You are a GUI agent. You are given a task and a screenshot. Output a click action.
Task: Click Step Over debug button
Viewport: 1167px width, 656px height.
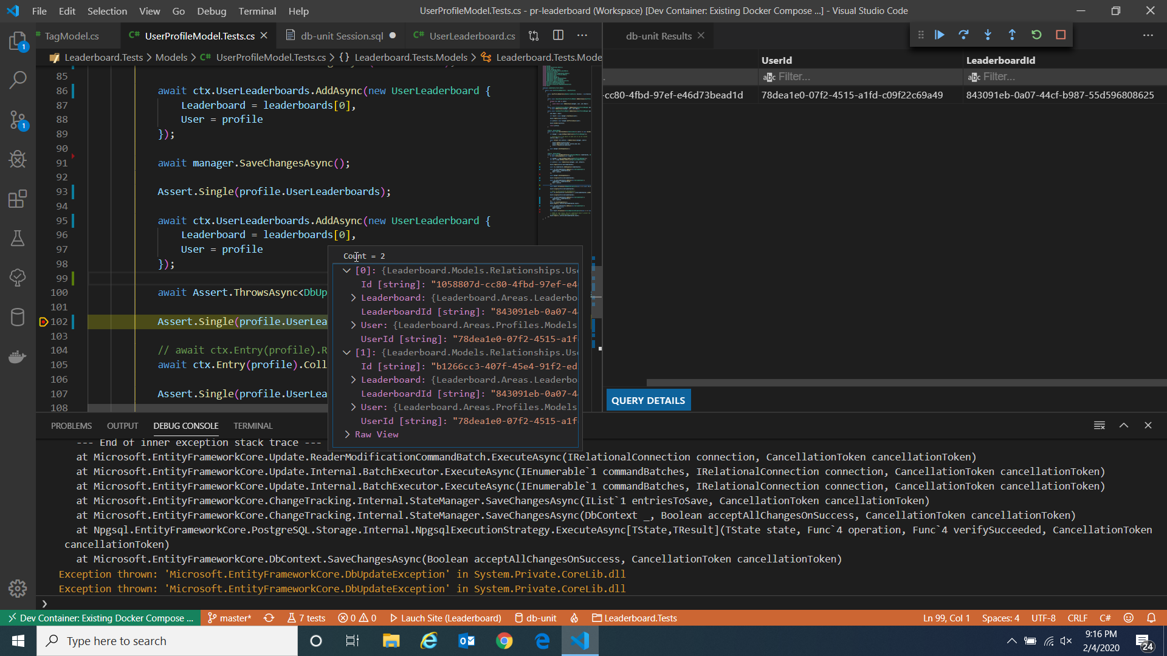963,35
